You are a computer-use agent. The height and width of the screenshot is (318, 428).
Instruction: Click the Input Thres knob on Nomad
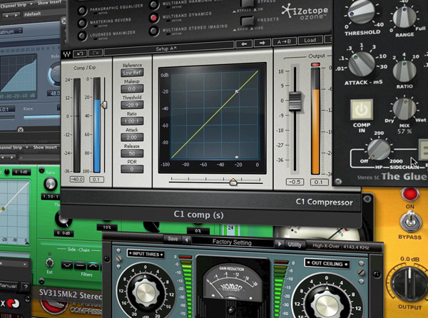(146, 293)
